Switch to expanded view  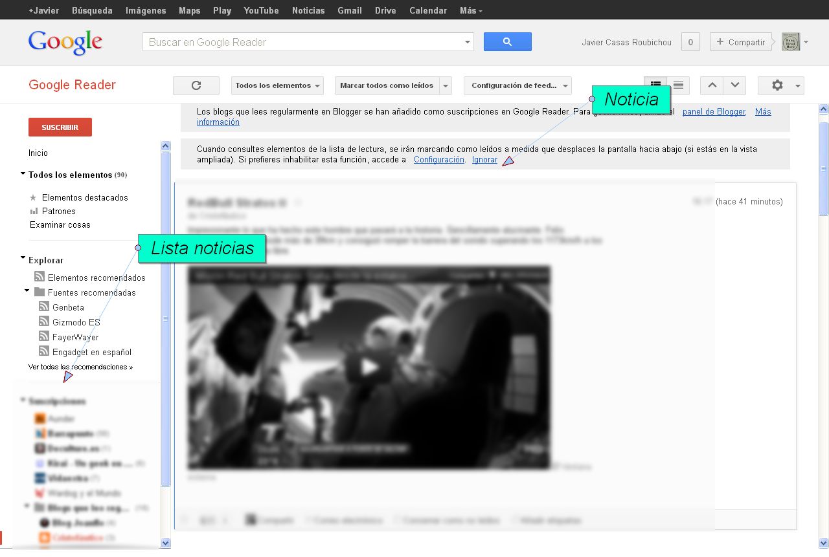(655, 85)
